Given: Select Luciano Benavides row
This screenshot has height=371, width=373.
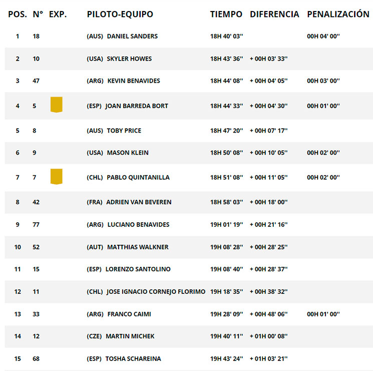Looking at the screenshot, I should pyautogui.click(x=189, y=224).
